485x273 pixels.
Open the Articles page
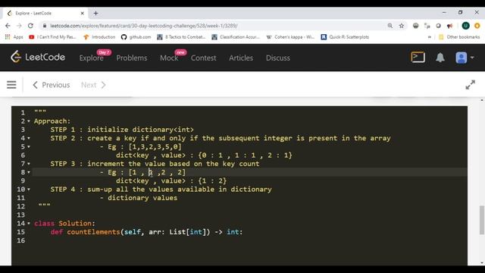(241, 58)
